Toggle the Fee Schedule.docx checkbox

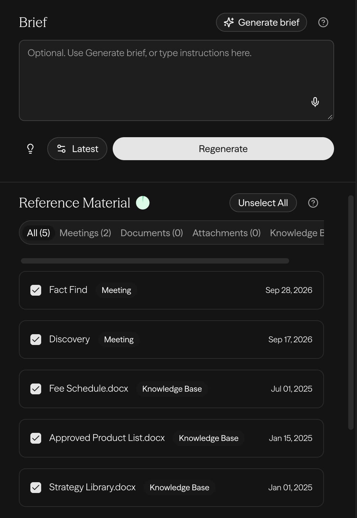coord(36,389)
